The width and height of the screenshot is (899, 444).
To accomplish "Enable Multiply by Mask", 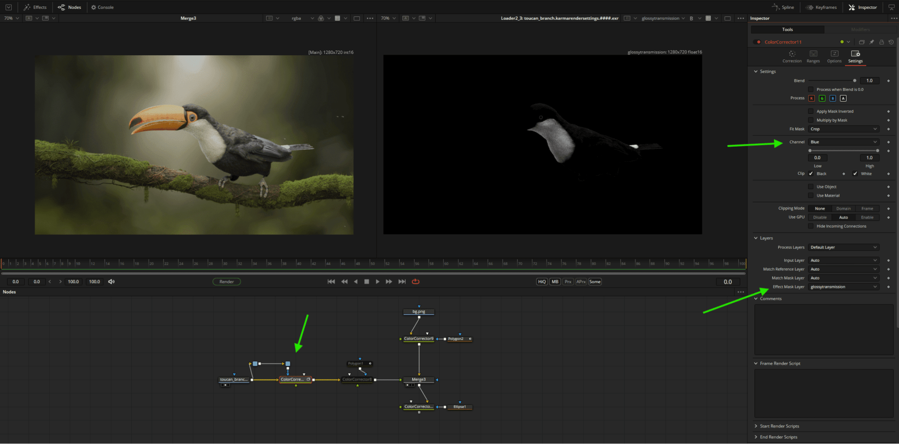I will 810,120.
